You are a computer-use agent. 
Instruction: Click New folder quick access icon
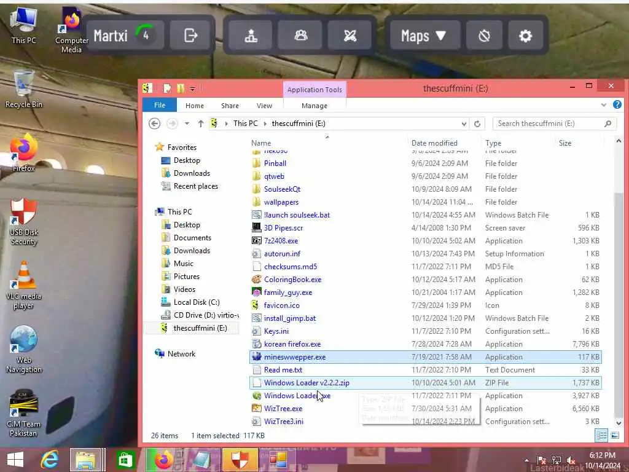pos(180,88)
